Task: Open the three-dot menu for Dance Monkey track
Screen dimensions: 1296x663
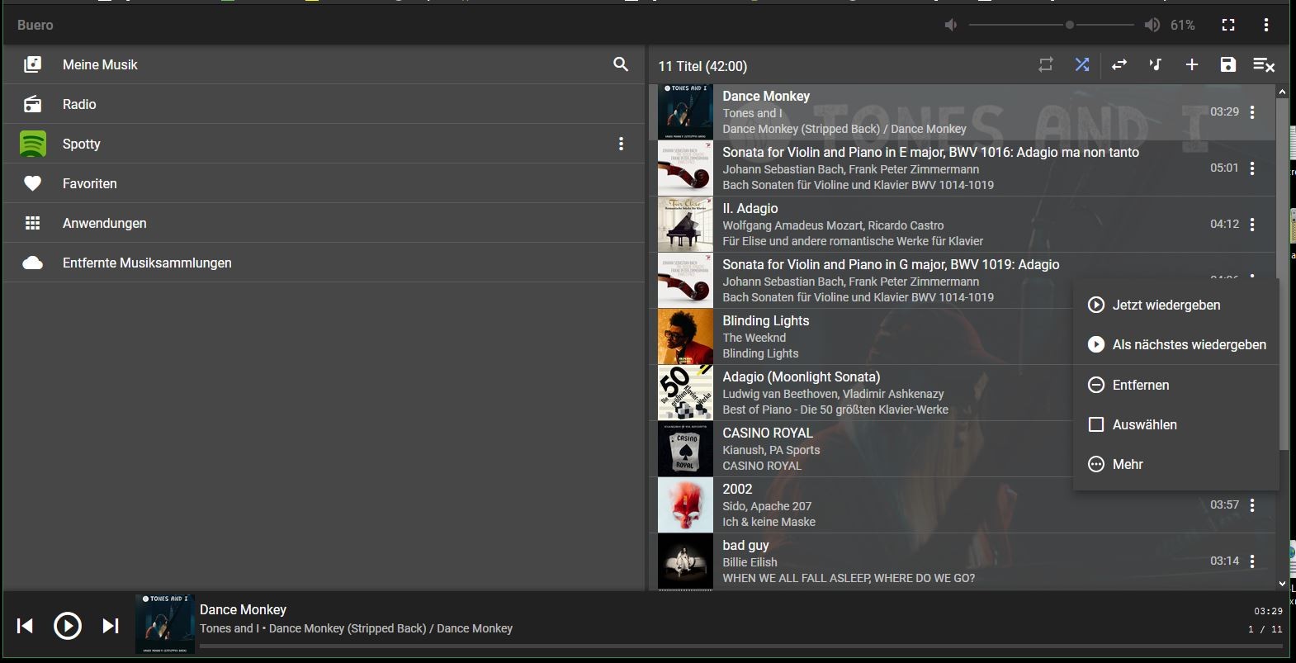Action: point(1252,112)
